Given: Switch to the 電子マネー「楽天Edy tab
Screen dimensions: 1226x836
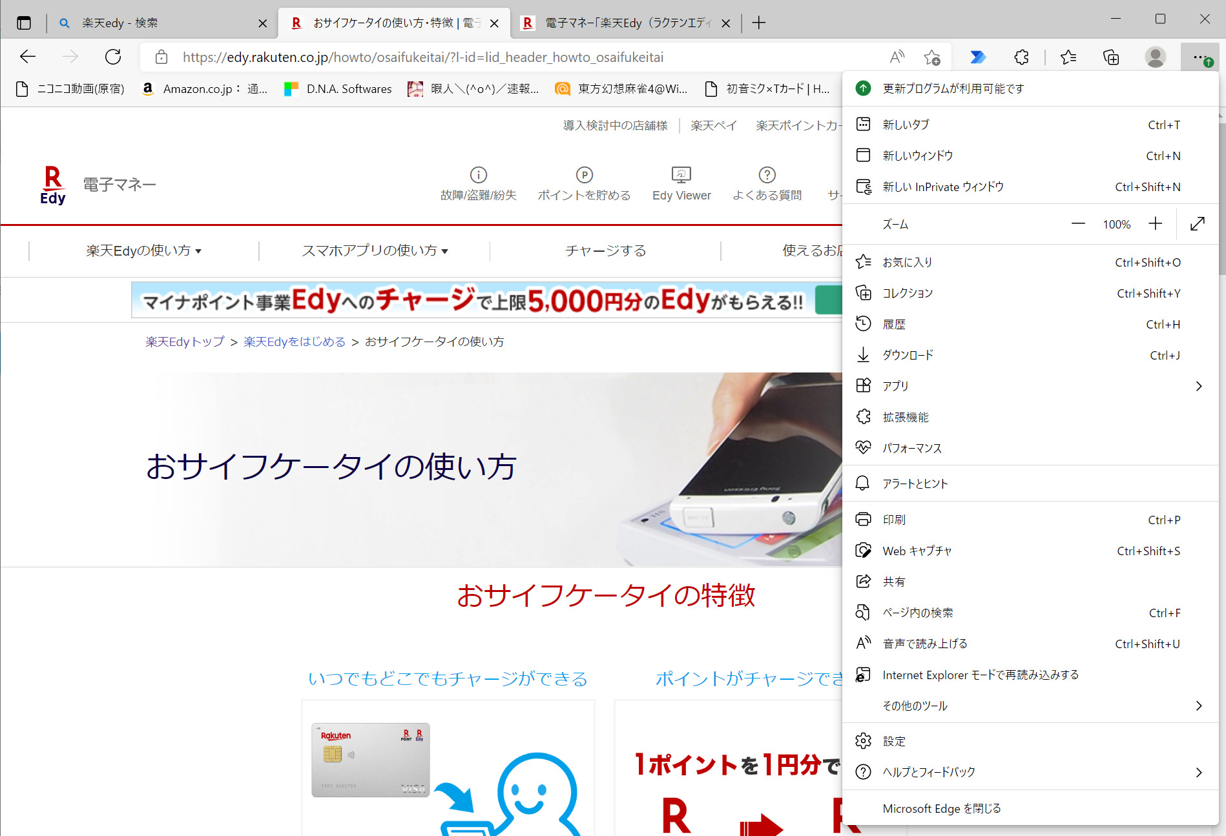Looking at the screenshot, I should click(627, 23).
